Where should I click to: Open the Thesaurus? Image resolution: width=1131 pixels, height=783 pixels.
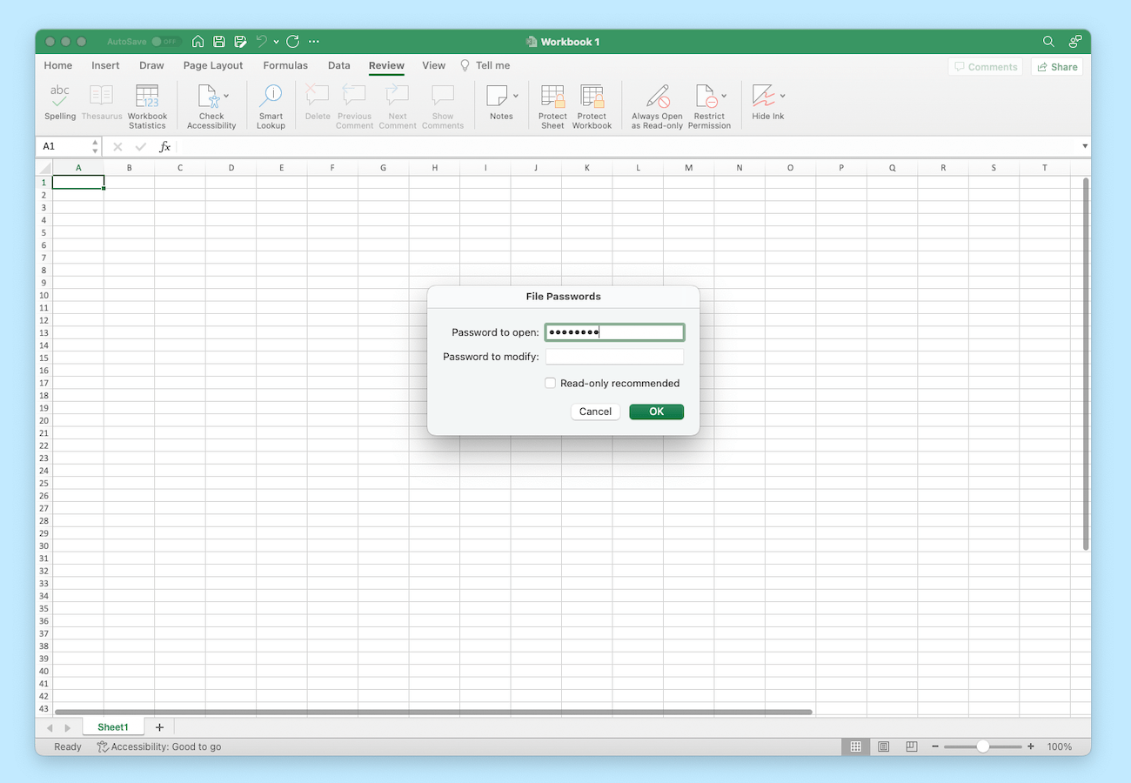(101, 104)
